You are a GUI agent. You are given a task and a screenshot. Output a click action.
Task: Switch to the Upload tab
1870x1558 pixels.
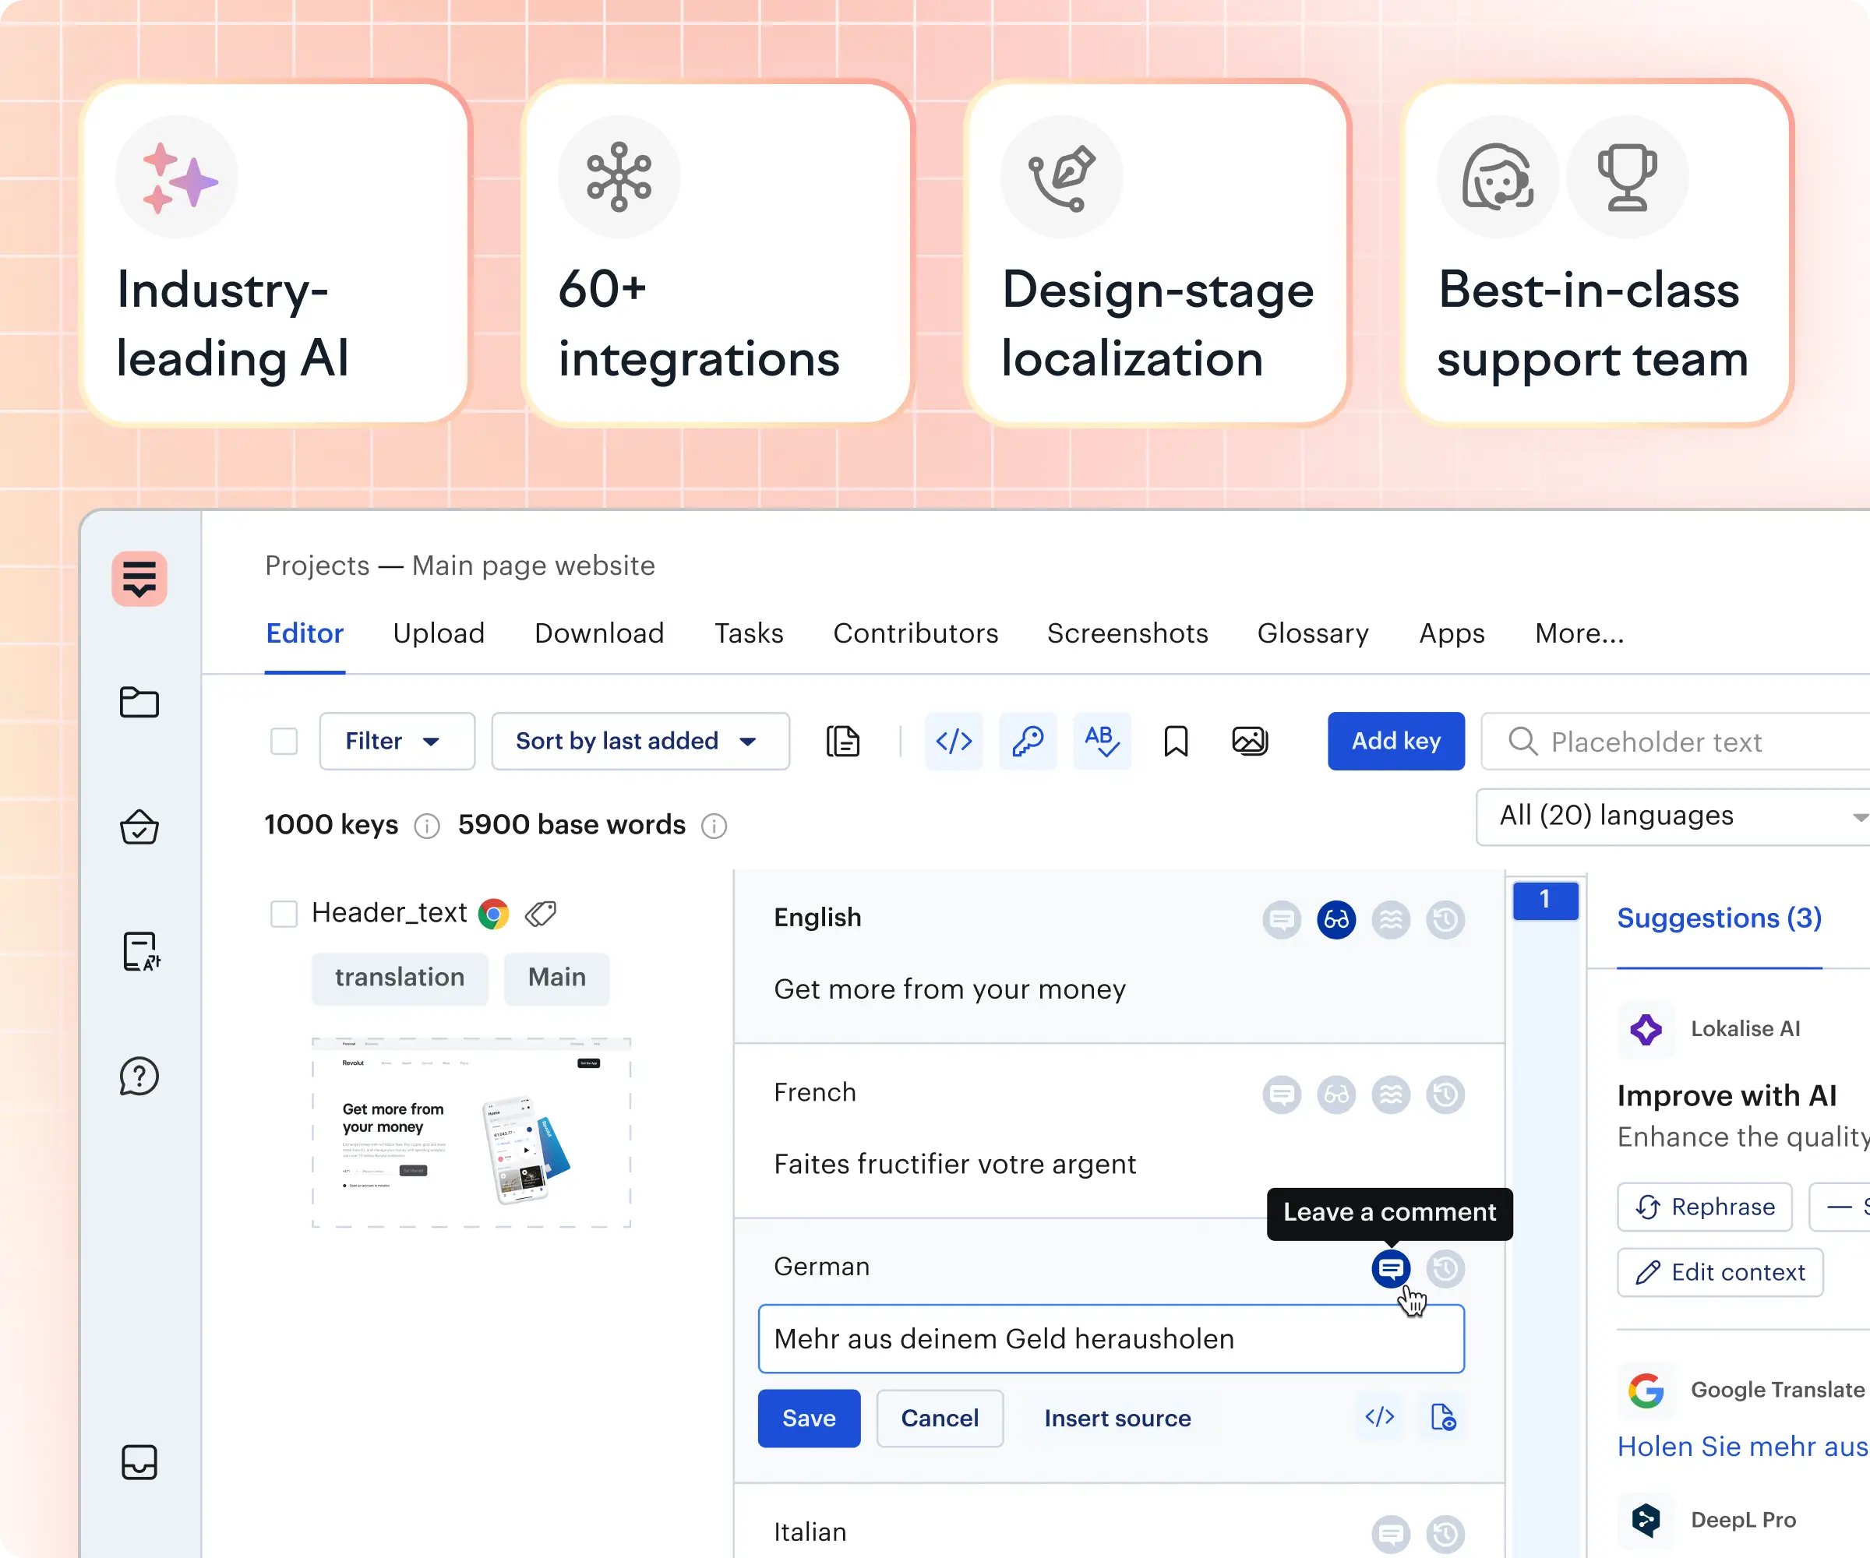point(439,633)
